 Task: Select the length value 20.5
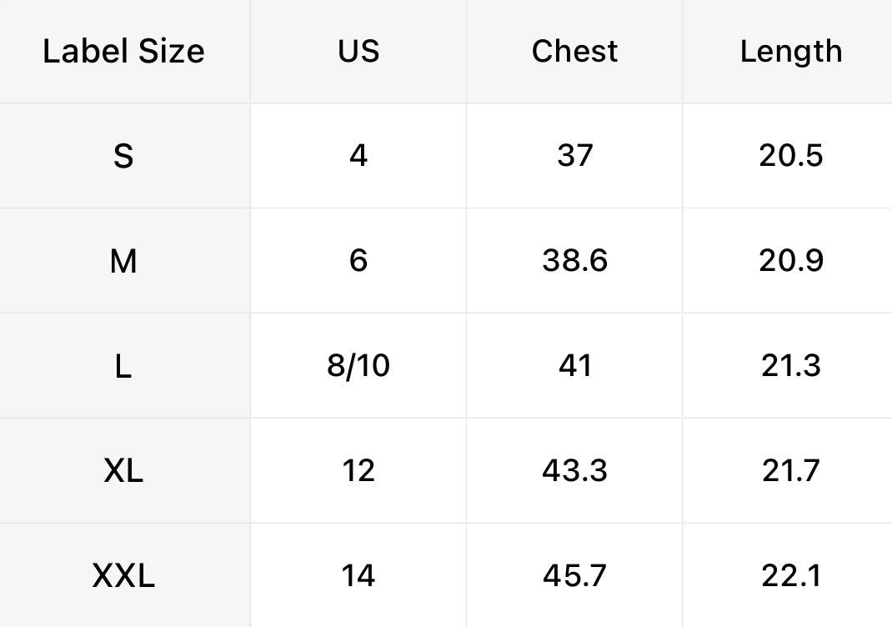click(x=791, y=156)
